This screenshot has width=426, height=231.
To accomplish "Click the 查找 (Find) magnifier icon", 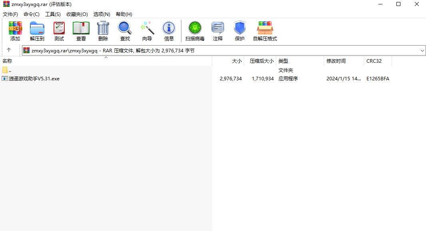I will pyautogui.click(x=125, y=28).
